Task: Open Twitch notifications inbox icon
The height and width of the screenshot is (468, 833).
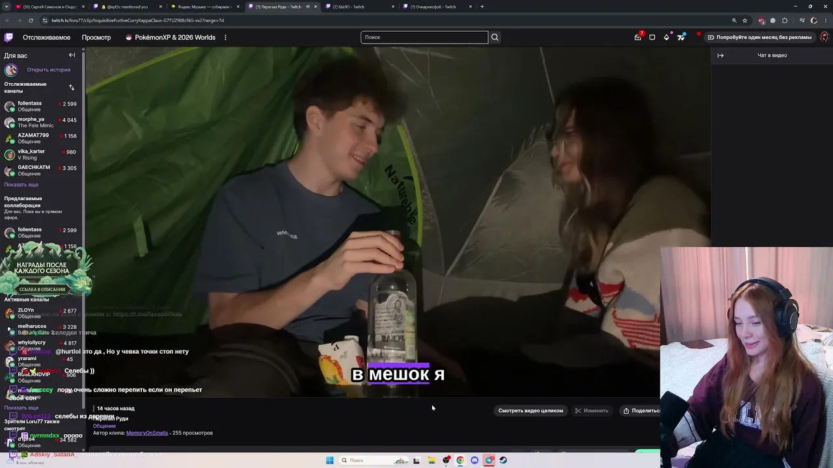Action: coord(638,37)
